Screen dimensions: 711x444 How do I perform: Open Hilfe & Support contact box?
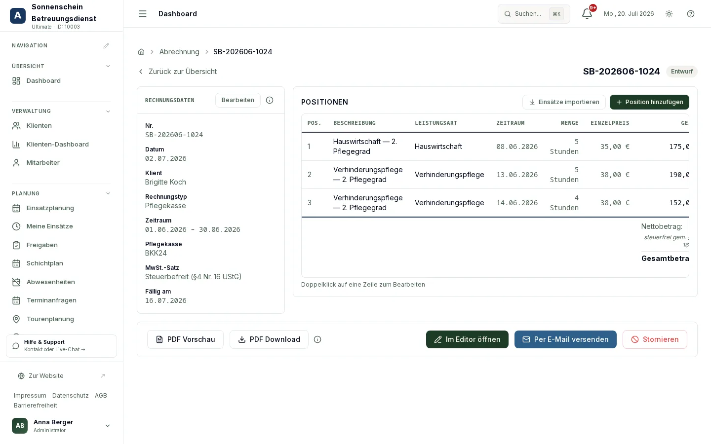coord(61,346)
